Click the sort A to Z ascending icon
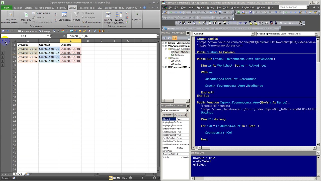The height and width of the screenshot is (181, 321). (x=56, y=15)
